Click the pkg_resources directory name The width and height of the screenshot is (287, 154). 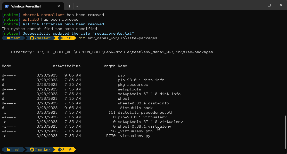(x=133, y=84)
